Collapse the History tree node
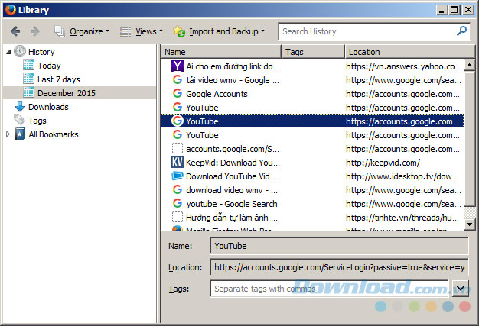Screen dimensions: 479x326 point(8,52)
